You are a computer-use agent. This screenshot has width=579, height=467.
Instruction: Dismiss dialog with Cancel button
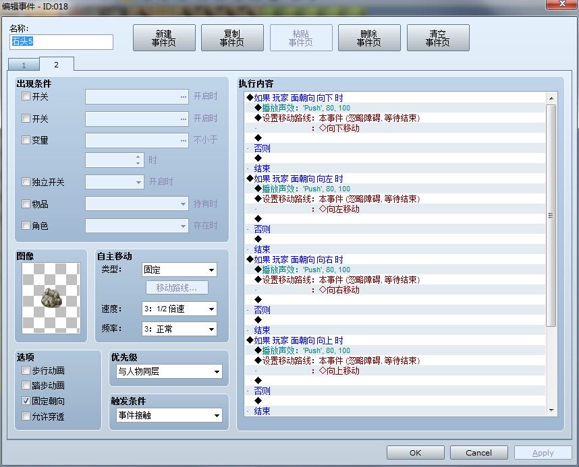479,453
